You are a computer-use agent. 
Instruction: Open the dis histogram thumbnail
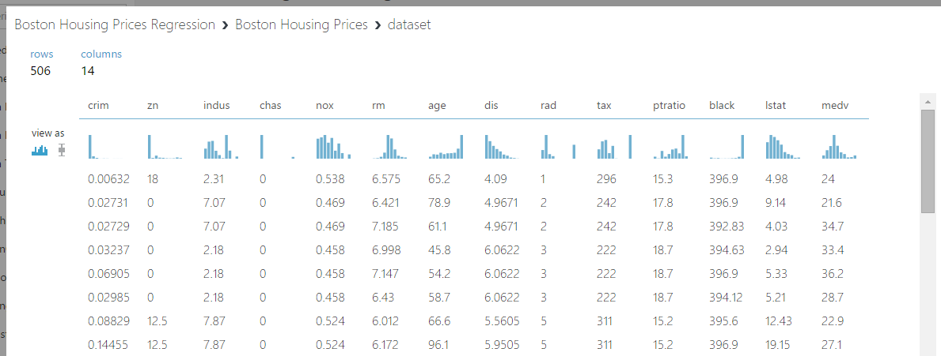[503, 147]
